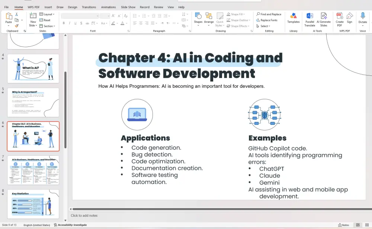Align text left in Paragraph group

[x=135, y=23]
